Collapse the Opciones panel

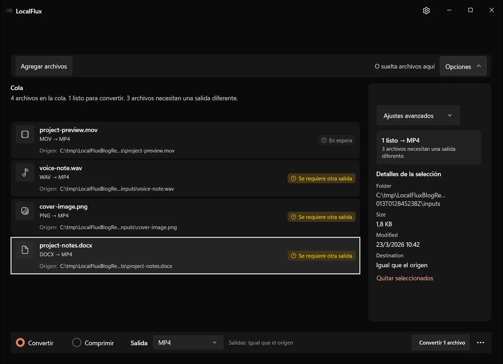click(463, 66)
